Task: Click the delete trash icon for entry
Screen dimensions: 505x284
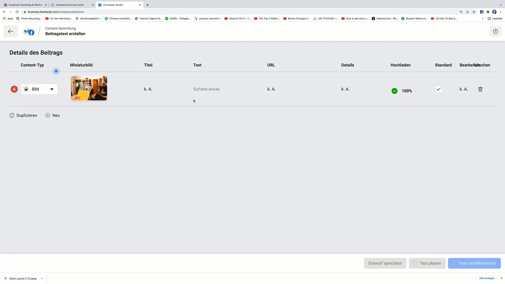Action: pyautogui.click(x=480, y=89)
